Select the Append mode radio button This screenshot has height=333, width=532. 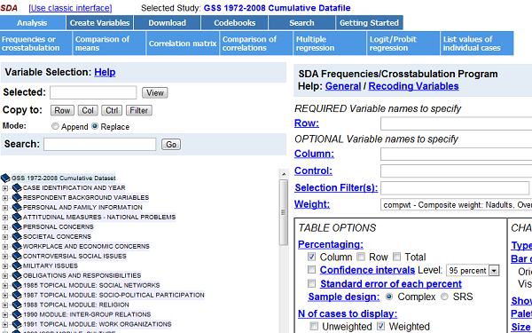tap(55, 126)
